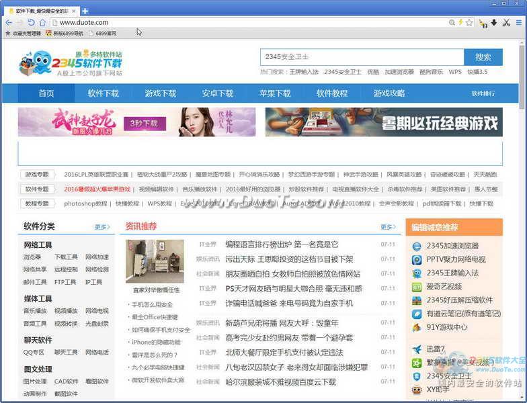Open the CAD软件 category link
Screen dimensions: 527x403
pyautogui.click(x=66, y=382)
